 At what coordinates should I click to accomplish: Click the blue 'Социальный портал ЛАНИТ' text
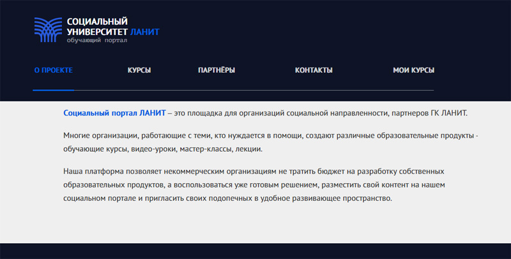click(x=114, y=113)
